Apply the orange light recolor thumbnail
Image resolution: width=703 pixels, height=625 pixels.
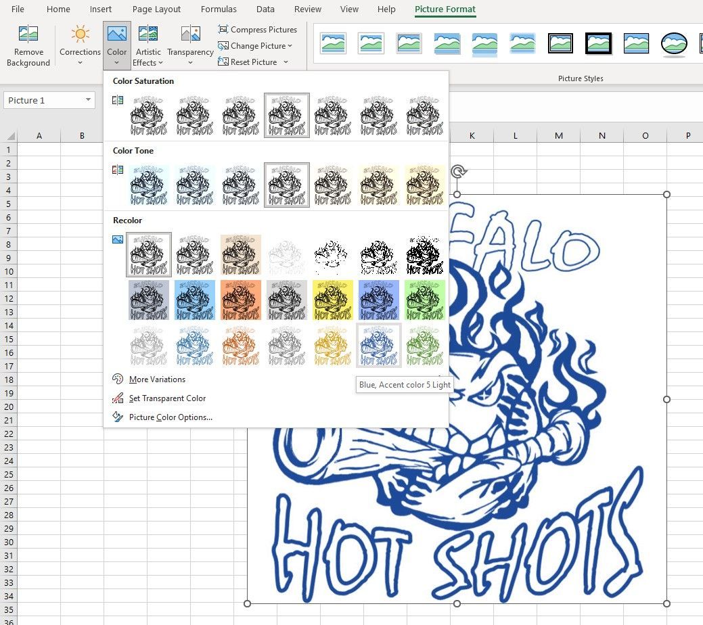tap(240, 346)
